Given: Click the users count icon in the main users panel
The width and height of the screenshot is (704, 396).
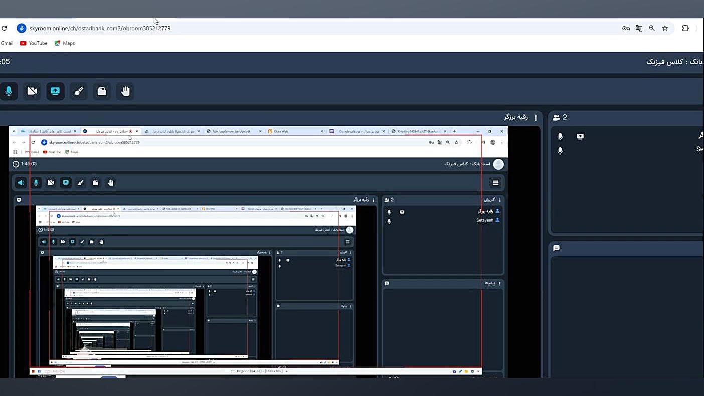Looking at the screenshot, I should (x=556, y=117).
